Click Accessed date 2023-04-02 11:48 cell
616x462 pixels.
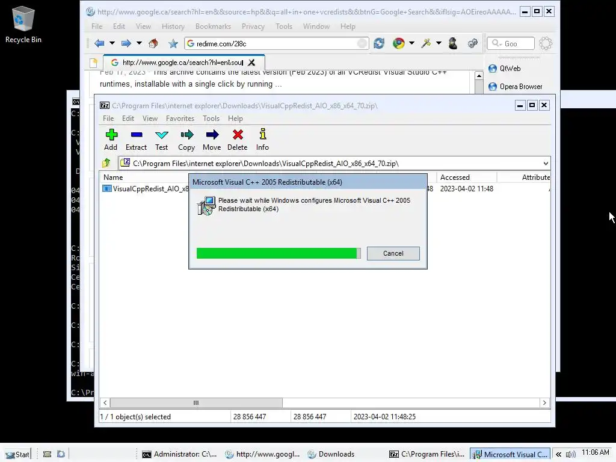click(467, 188)
